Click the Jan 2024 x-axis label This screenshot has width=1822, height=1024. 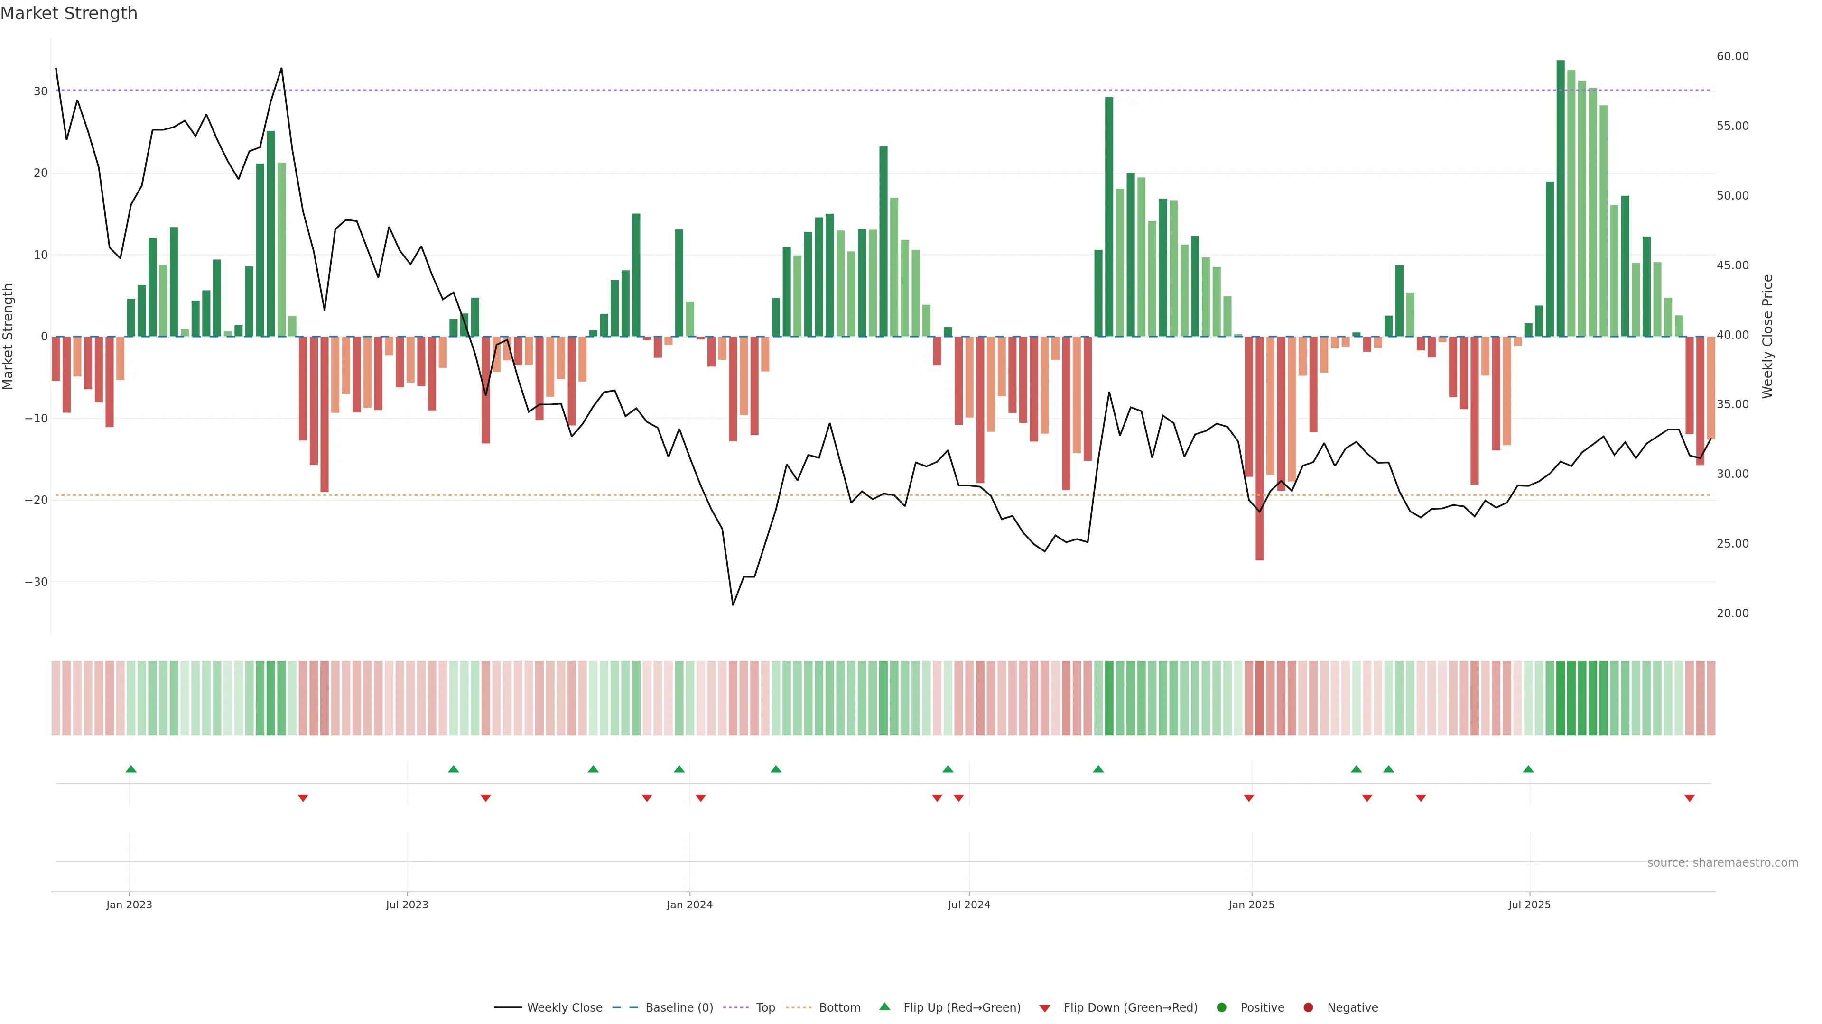tap(689, 905)
